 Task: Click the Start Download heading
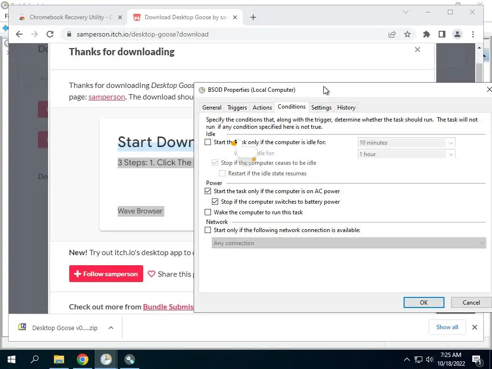tap(156, 142)
